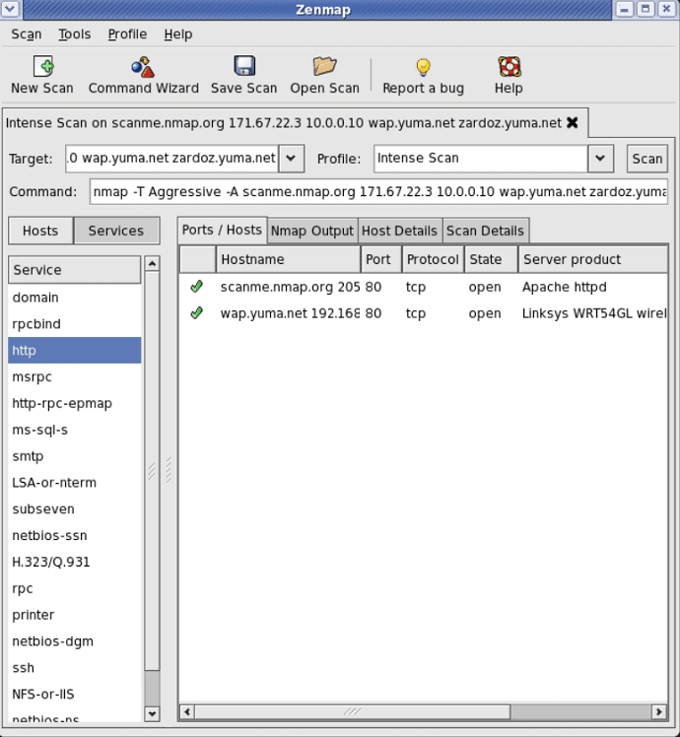The width and height of the screenshot is (680, 737).
Task: Sort by the Service column header
Action: point(74,270)
